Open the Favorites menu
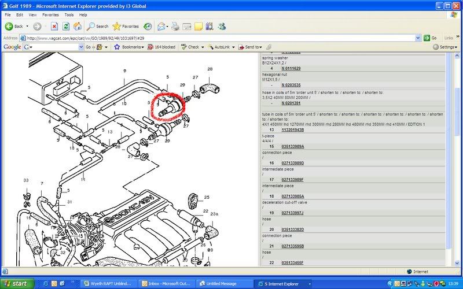The height and width of the screenshot is (289, 463). [50, 15]
